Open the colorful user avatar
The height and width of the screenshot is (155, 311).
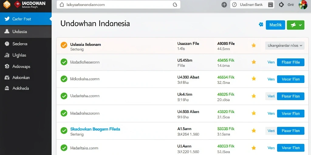coord(303,4)
